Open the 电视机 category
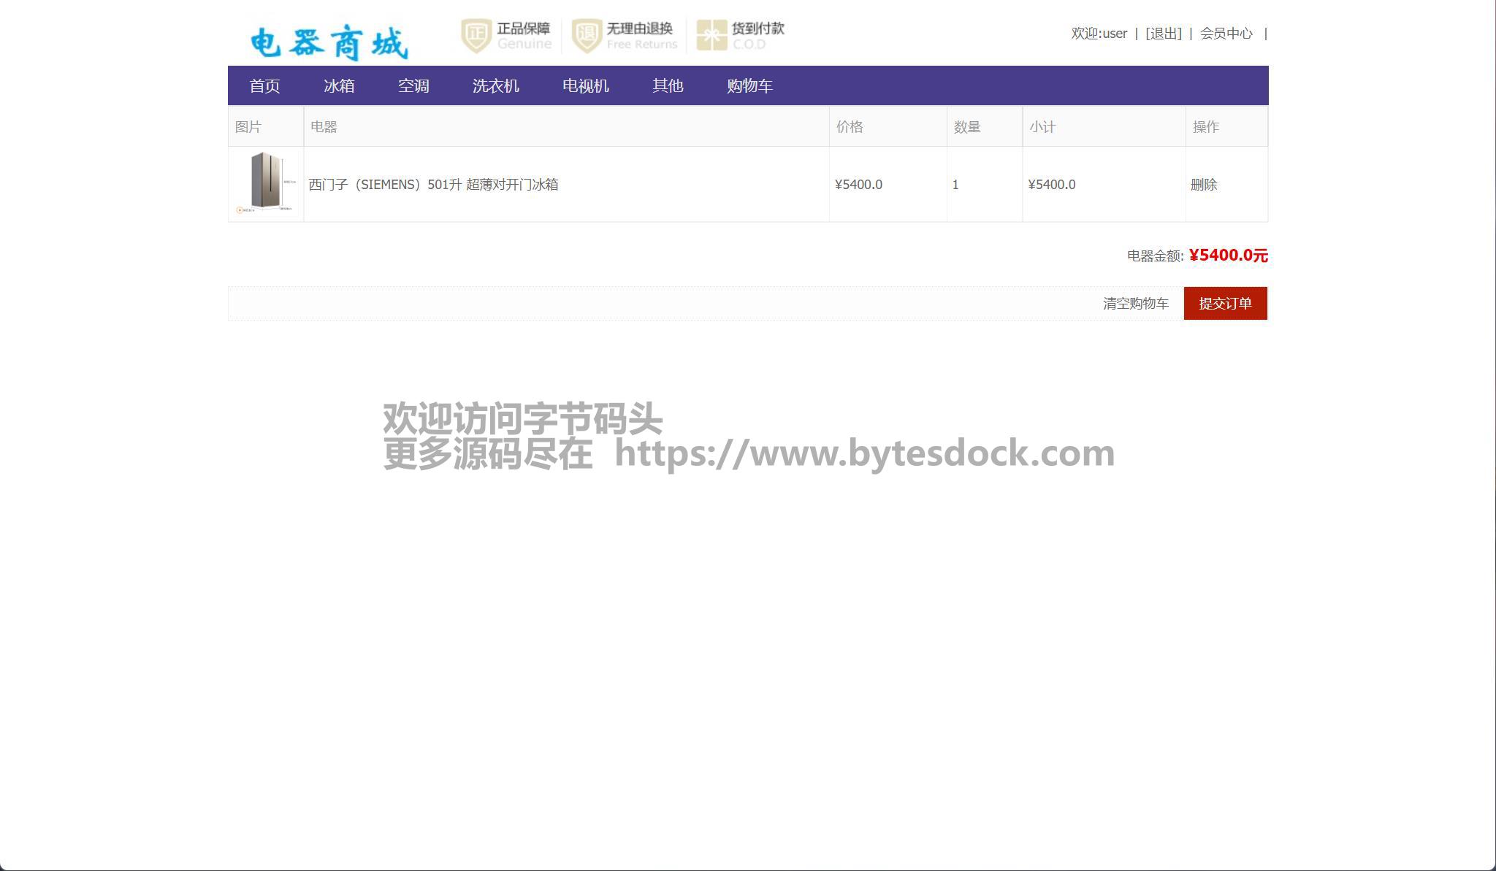 click(x=585, y=86)
